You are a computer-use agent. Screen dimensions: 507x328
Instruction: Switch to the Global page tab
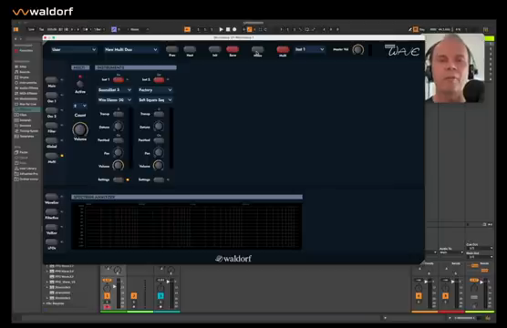click(52, 140)
